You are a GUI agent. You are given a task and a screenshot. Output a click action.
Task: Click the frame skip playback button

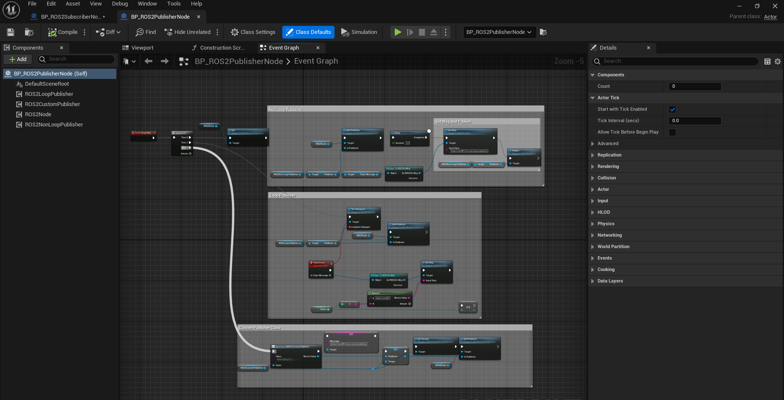(410, 32)
